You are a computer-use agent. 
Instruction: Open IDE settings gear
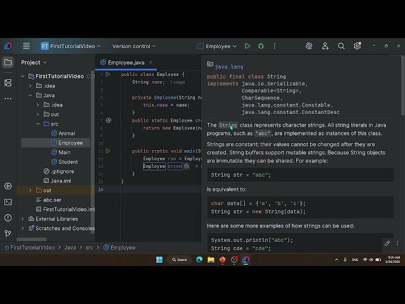(x=357, y=46)
